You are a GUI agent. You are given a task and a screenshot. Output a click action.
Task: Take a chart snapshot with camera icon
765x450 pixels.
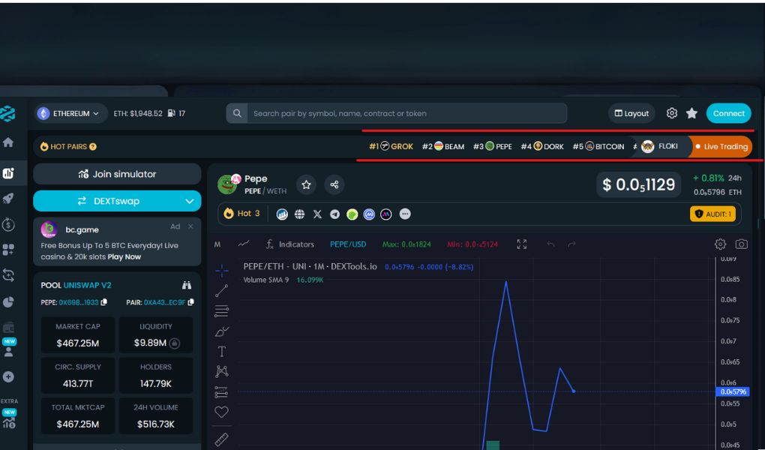[742, 244]
